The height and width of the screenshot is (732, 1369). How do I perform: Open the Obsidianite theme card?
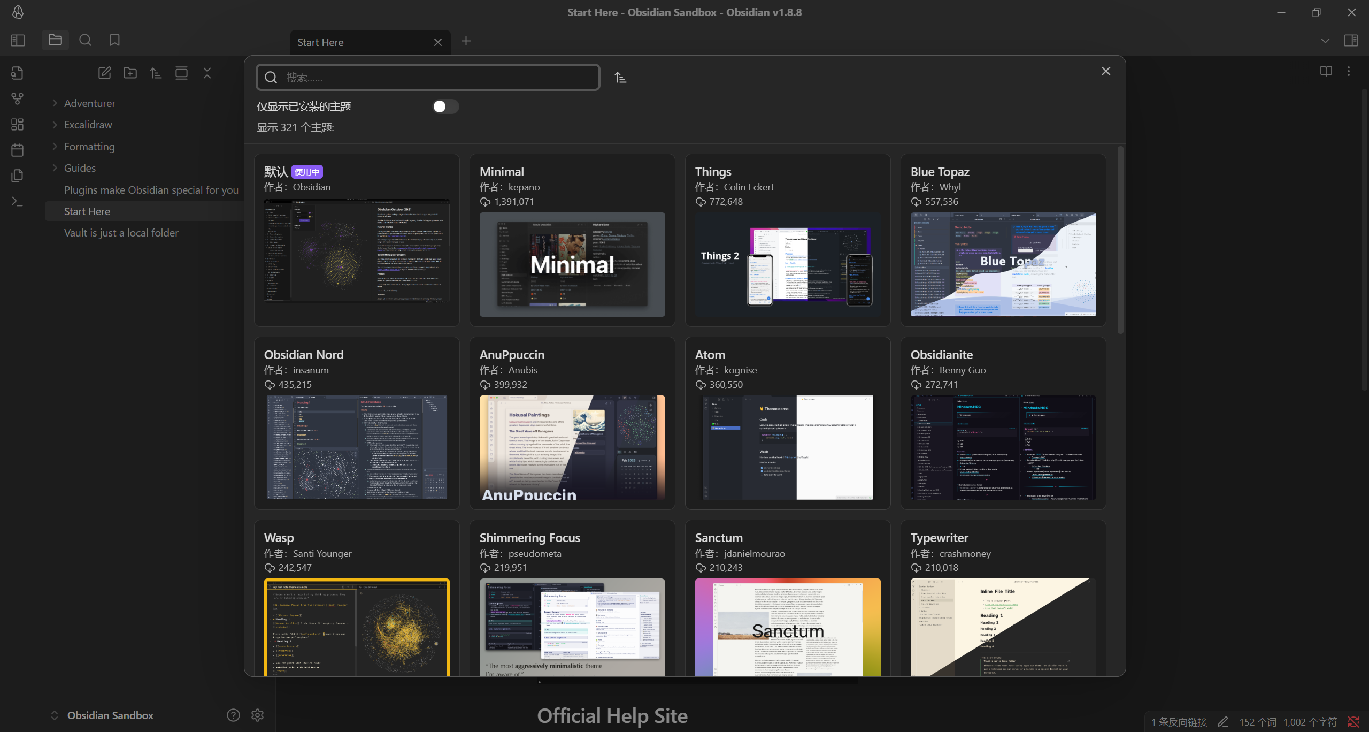coord(1003,423)
